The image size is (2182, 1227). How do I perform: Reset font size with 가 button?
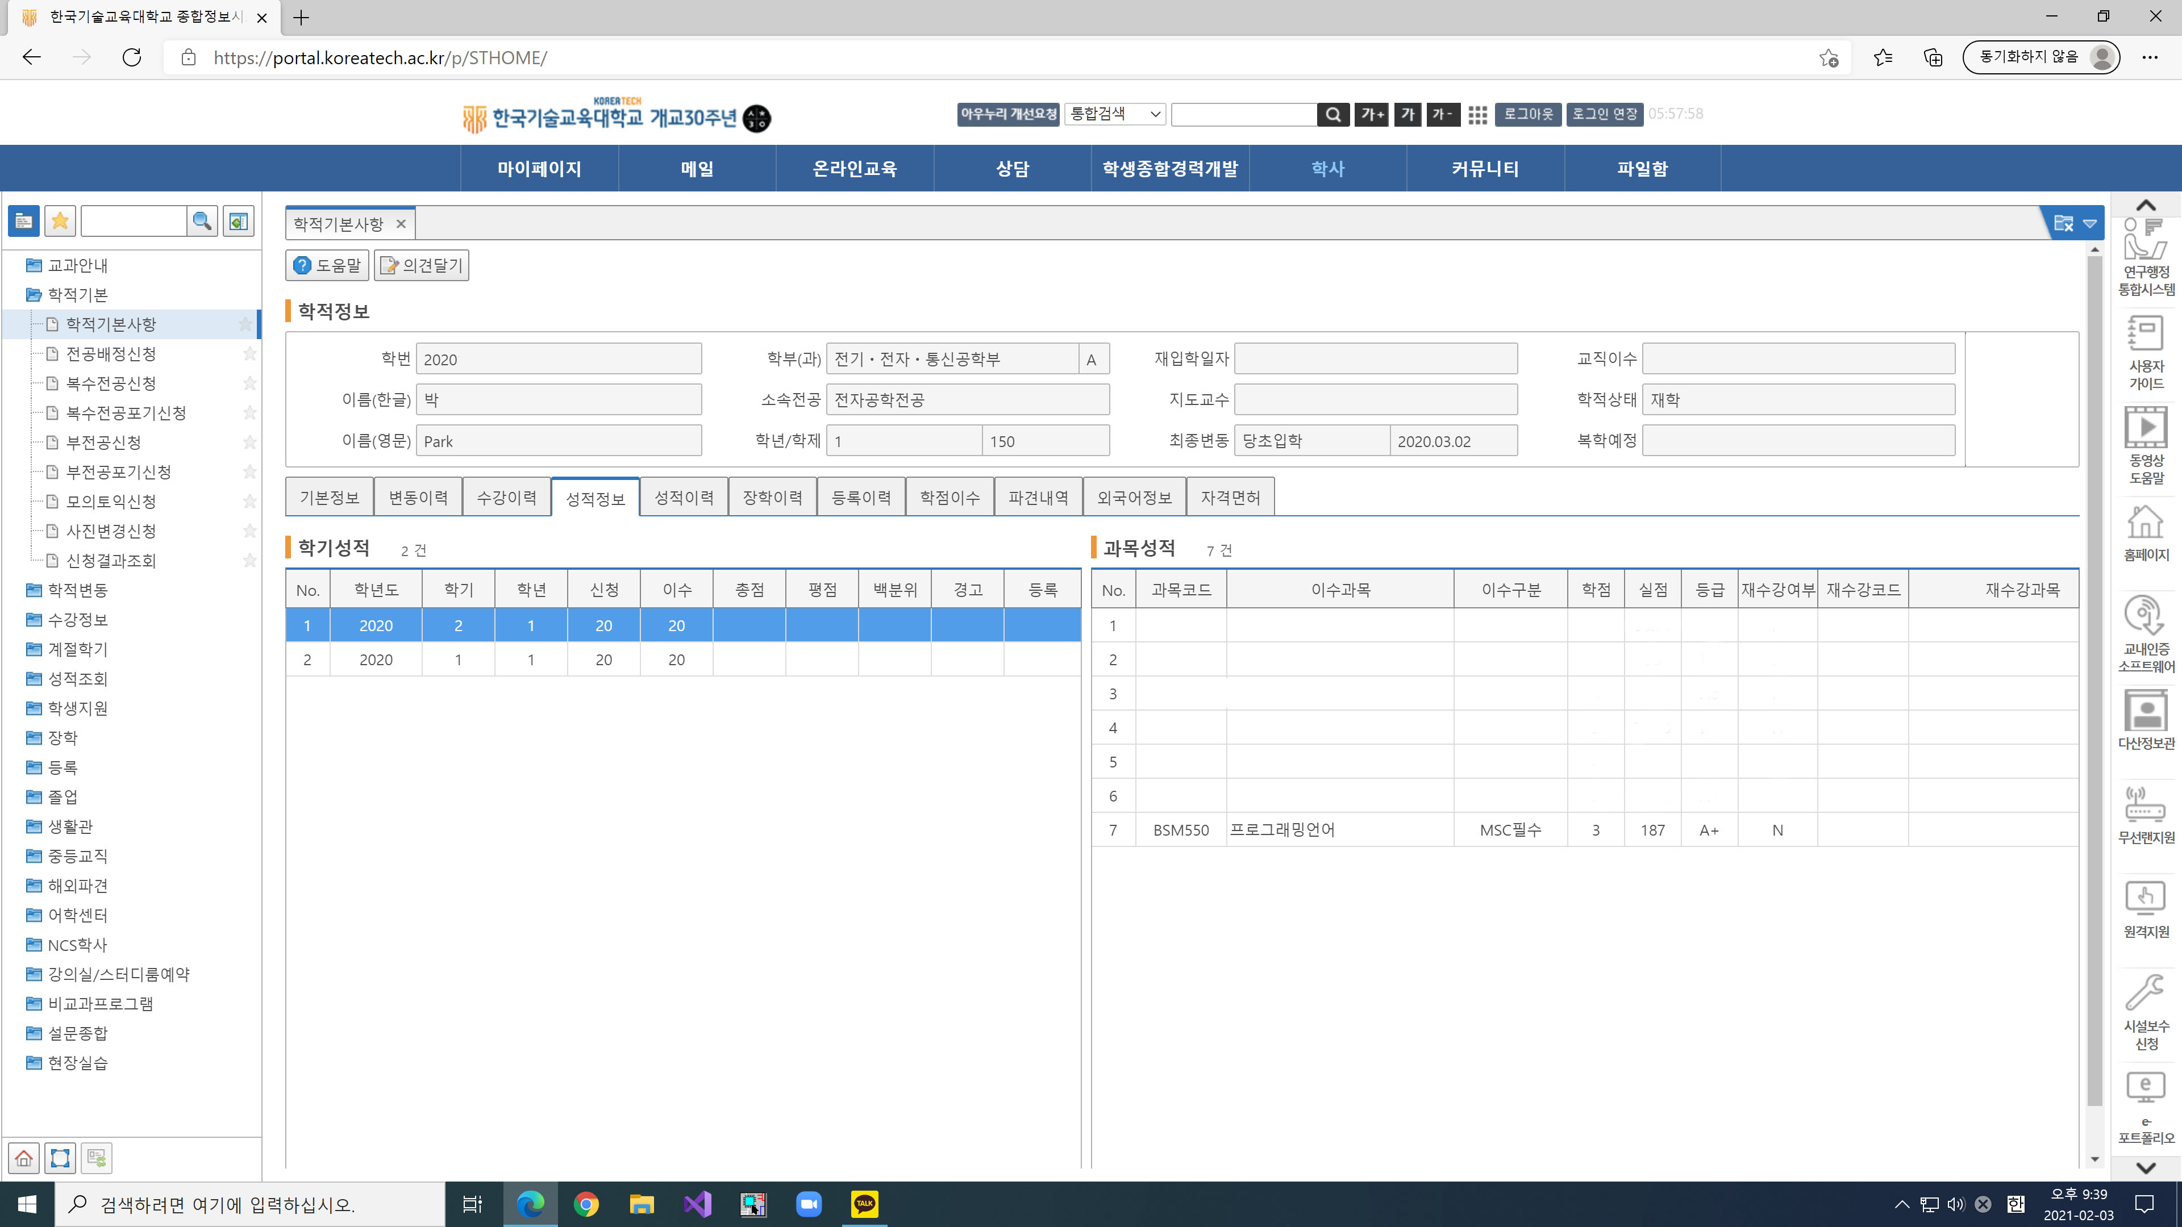1408,114
